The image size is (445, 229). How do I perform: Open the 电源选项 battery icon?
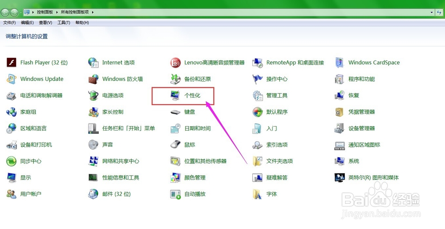coord(93,95)
